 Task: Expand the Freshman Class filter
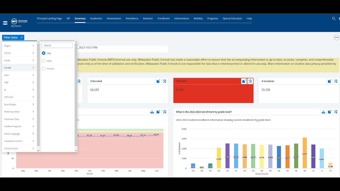click(x=19, y=119)
